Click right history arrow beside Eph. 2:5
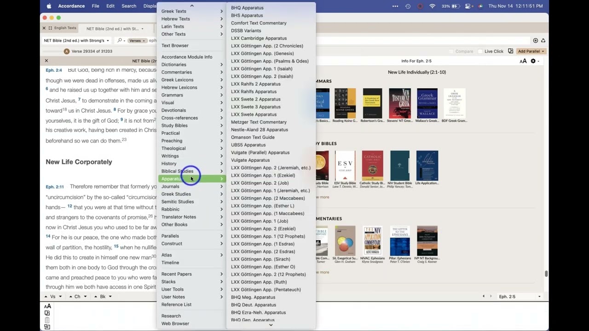Viewport: 589px width, 331px height. [492, 297]
